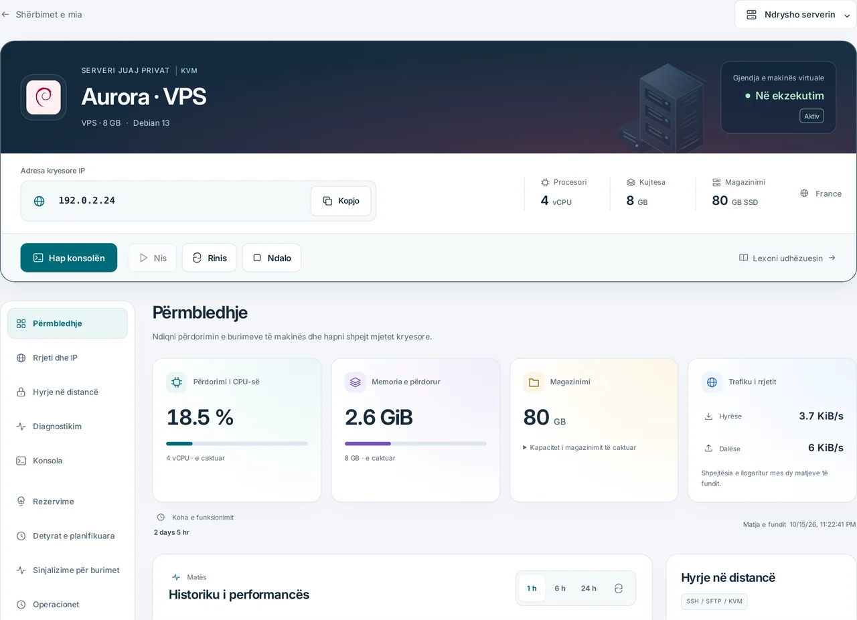
Task: Open the Lexoni udhëzuesin guide link
Action: (x=787, y=258)
